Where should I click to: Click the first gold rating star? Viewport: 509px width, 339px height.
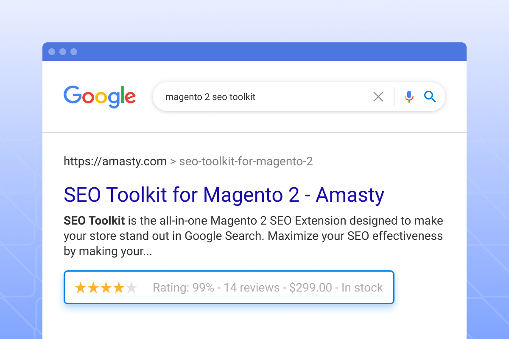click(x=80, y=288)
